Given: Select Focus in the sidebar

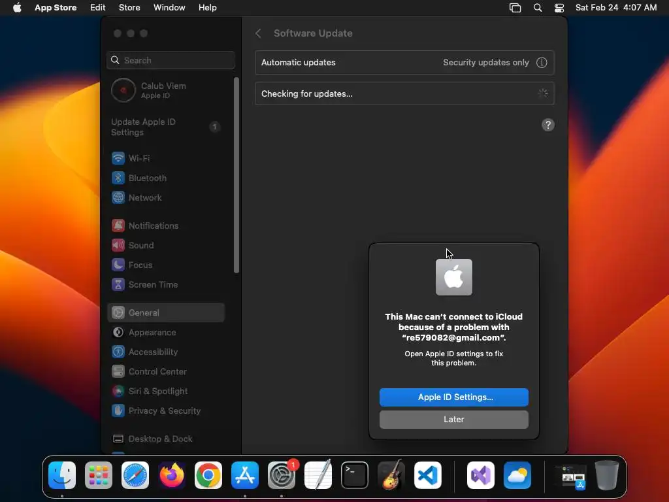Looking at the screenshot, I should click(165, 265).
